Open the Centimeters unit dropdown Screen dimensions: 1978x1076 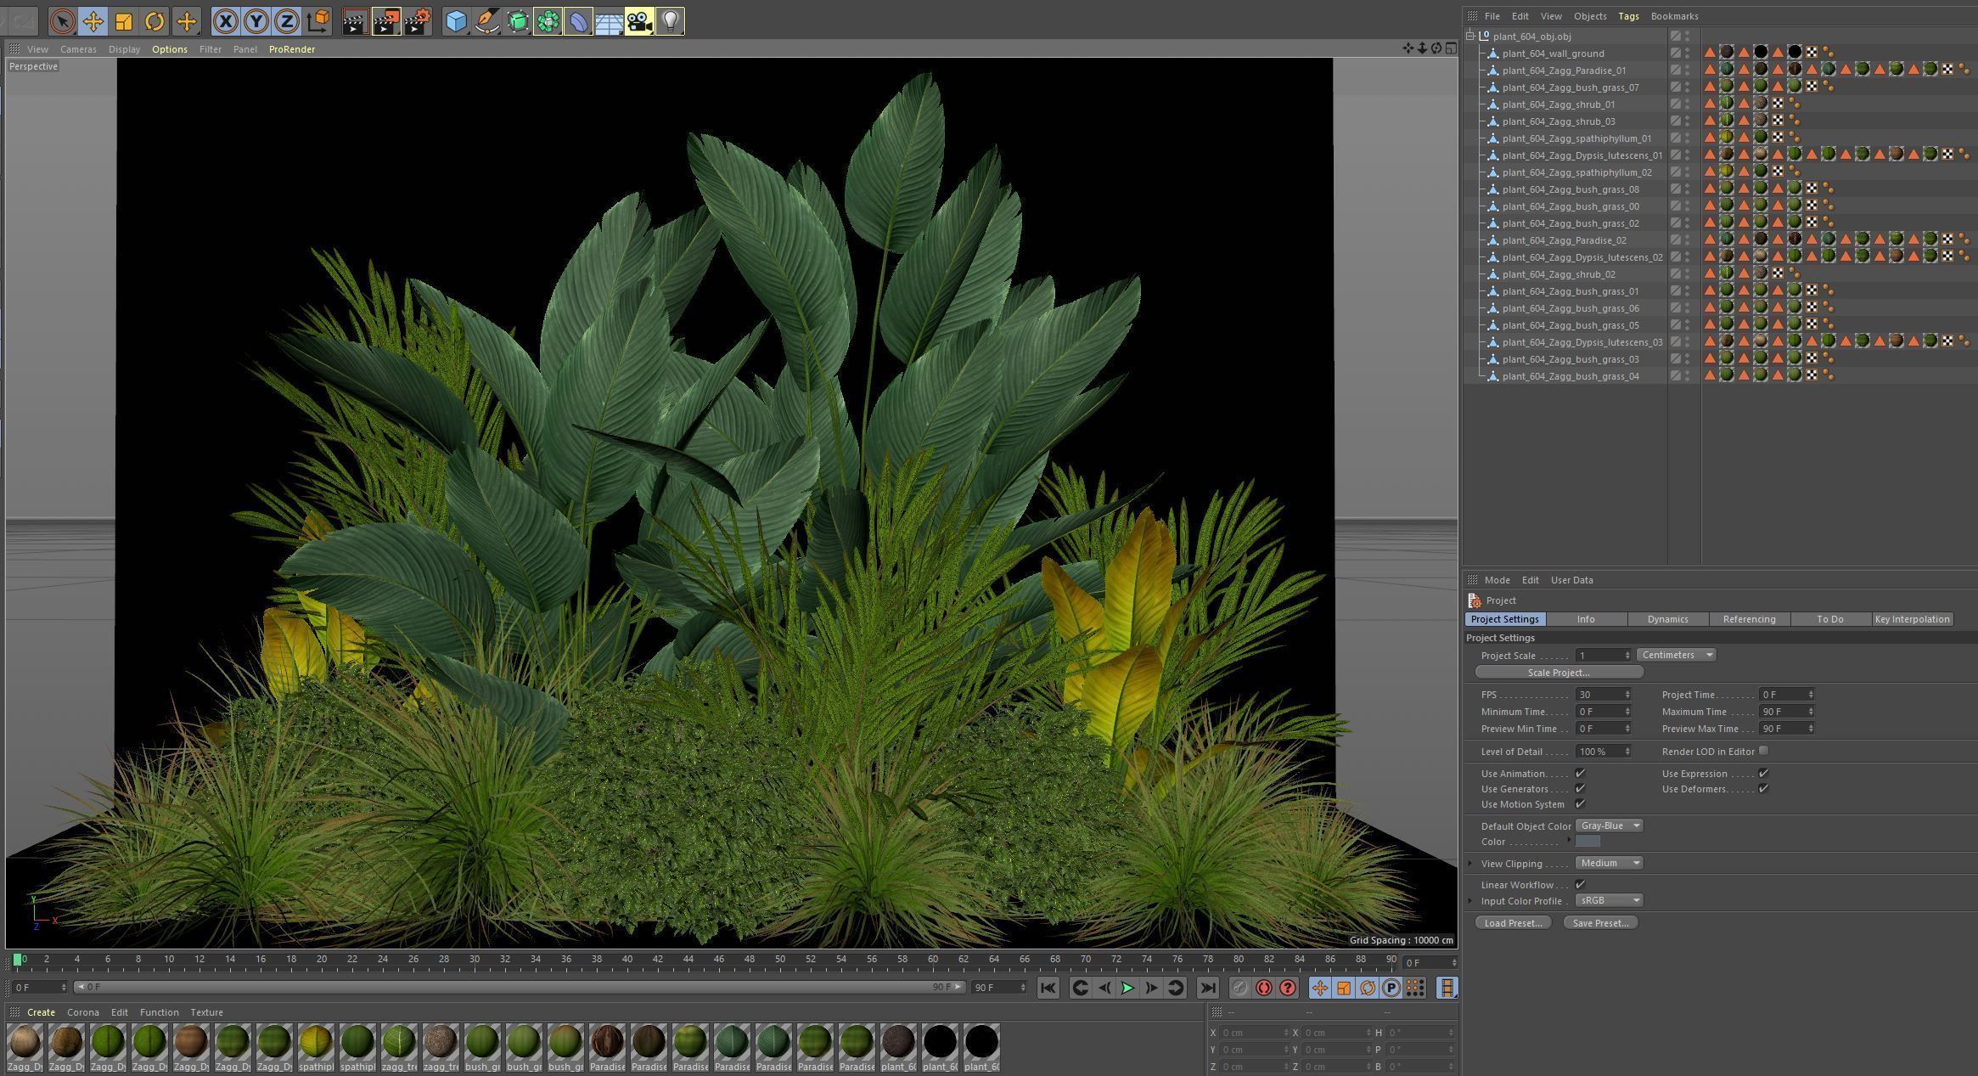click(1676, 655)
